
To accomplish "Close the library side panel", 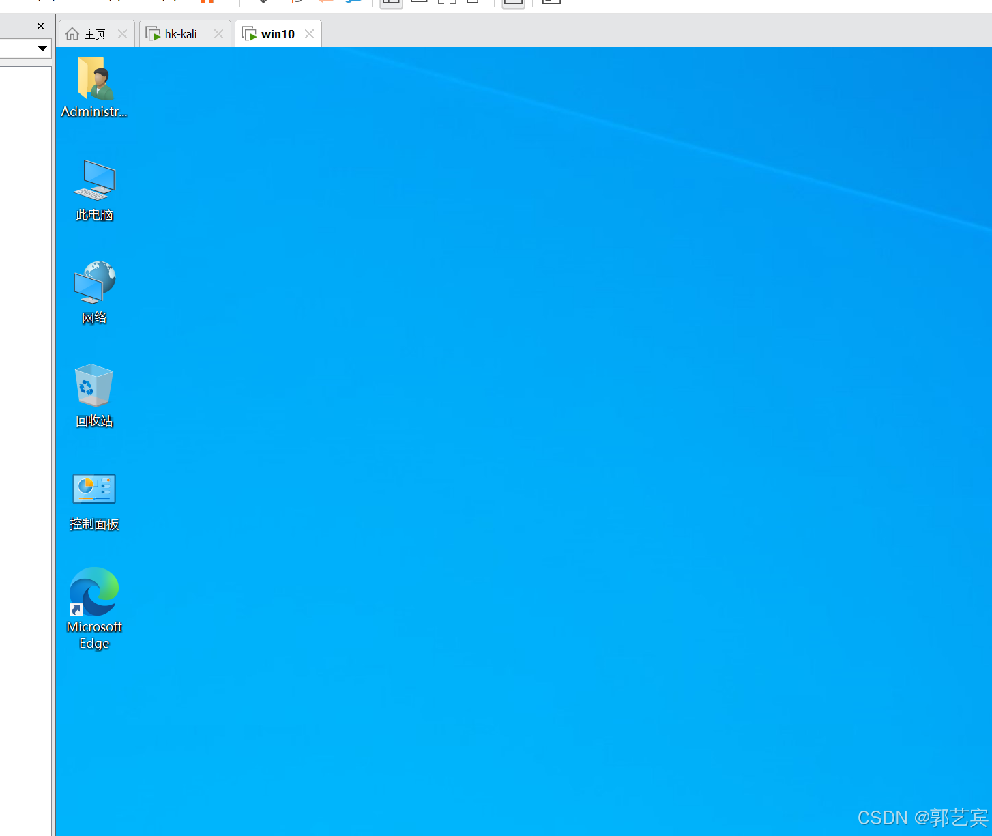I will click(40, 26).
